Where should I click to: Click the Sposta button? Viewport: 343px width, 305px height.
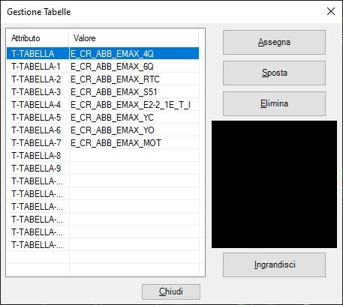point(274,73)
